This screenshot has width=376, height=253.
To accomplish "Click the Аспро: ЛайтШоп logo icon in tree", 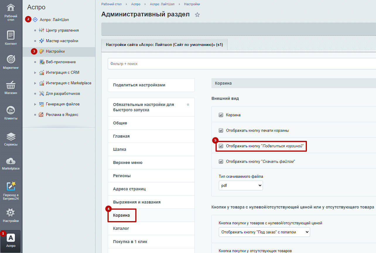I will click(x=35, y=20).
